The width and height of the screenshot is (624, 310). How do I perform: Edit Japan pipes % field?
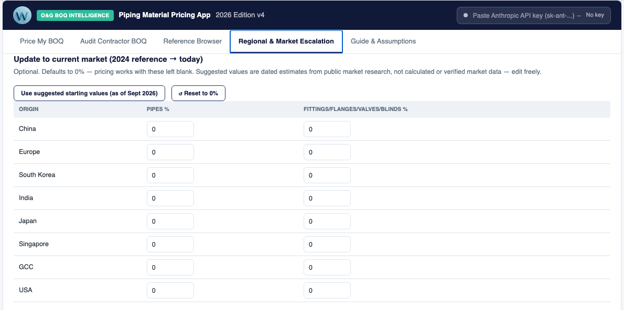coord(170,222)
